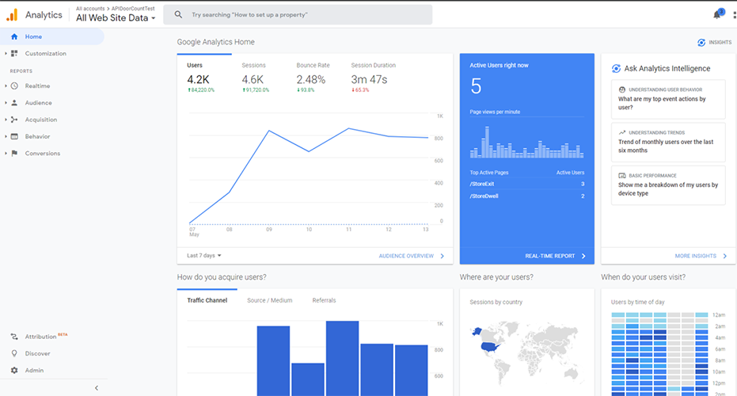The image size is (737, 396).
Task: Expand the Behavior reports arrow
Action: [6, 136]
